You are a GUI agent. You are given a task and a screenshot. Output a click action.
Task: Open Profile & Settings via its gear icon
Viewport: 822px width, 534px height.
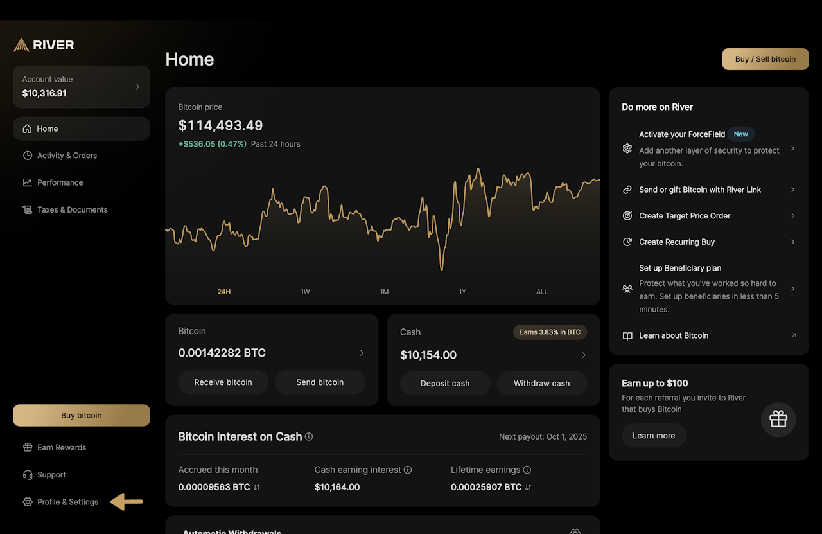(28, 502)
